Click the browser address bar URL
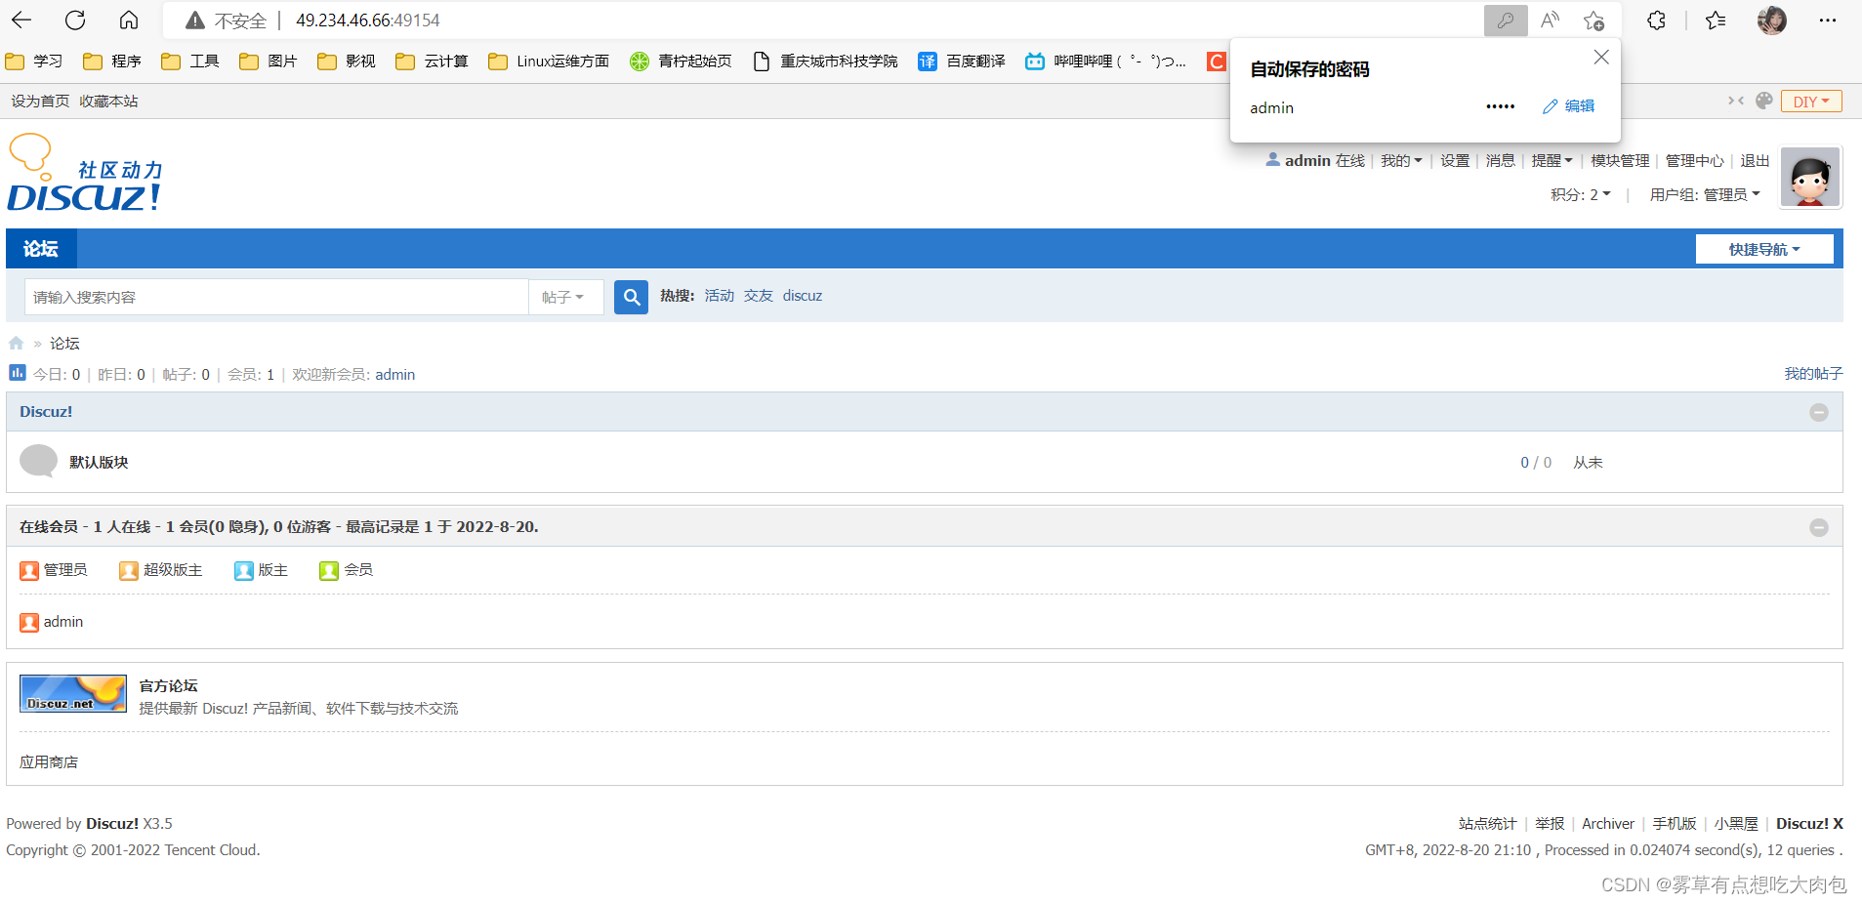This screenshot has height=904, width=1862. coord(368,21)
